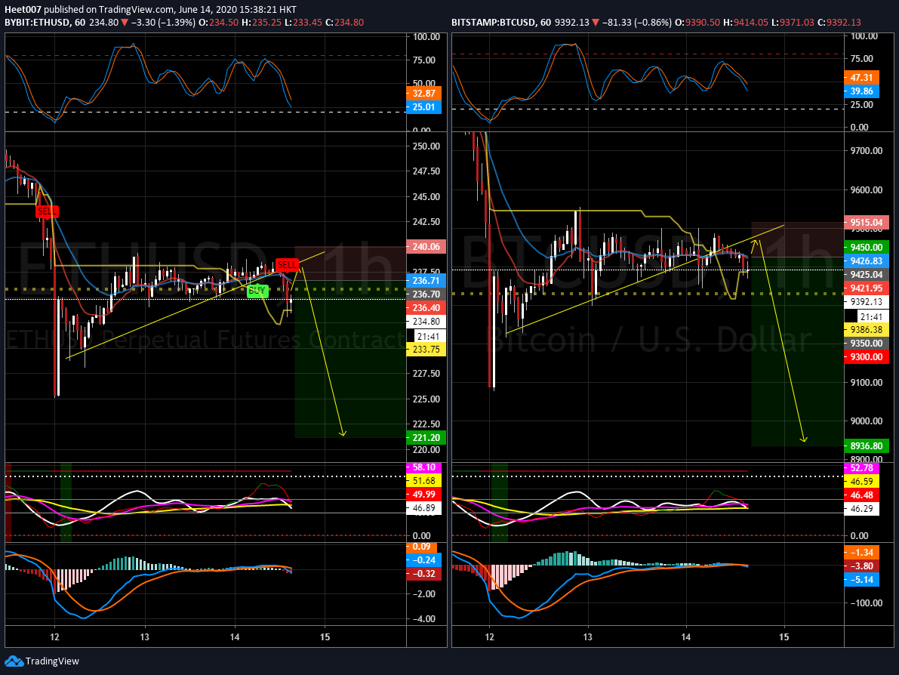Select the BYBIT:ETHUSD symbol title
This screenshot has width=899, height=675.
click(x=37, y=23)
